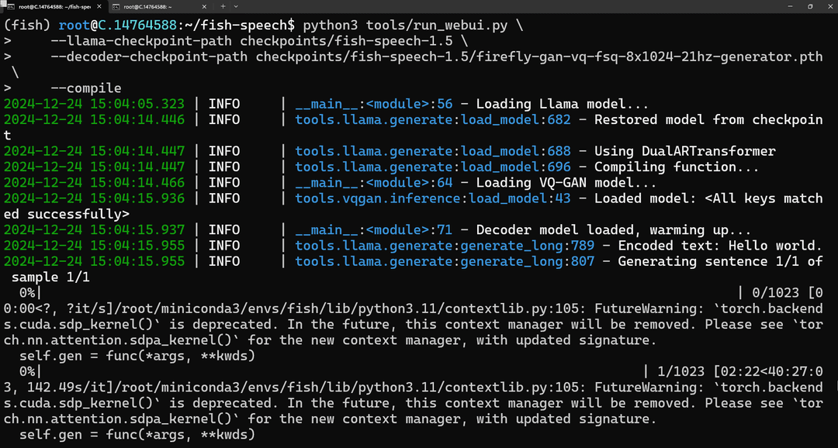Minimize the terminal window

pyautogui.click(x=791, y=6)
